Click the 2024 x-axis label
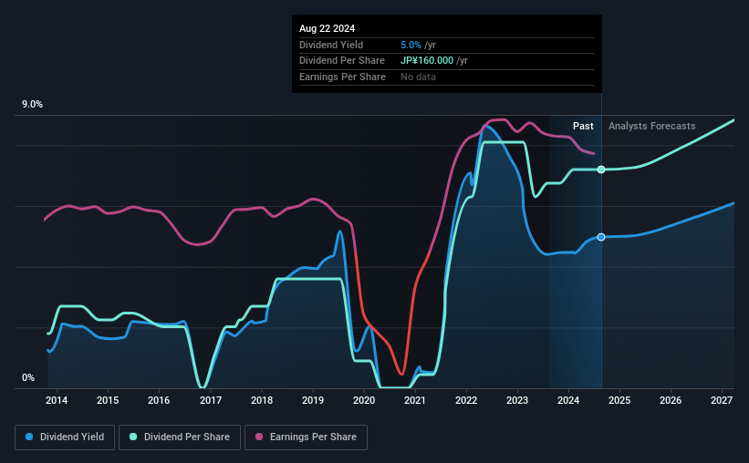Screen dimensions: 749x463 click(568, 400)
